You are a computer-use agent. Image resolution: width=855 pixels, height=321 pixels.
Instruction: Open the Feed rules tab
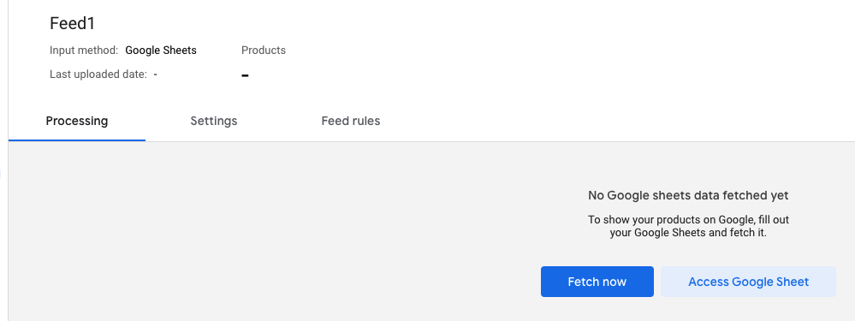click(351, 121)
